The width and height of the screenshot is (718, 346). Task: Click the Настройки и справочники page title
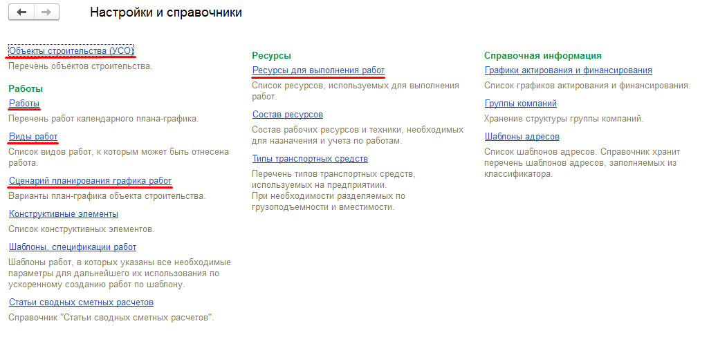pyautogui.click(x=166, y=13)
